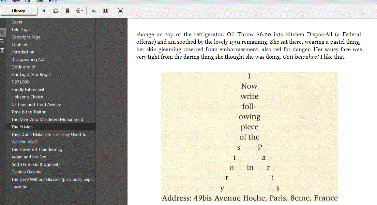This screenshot has width=377, height=205.
Task: Click the sync refresh icon
Action: [55, 11]
